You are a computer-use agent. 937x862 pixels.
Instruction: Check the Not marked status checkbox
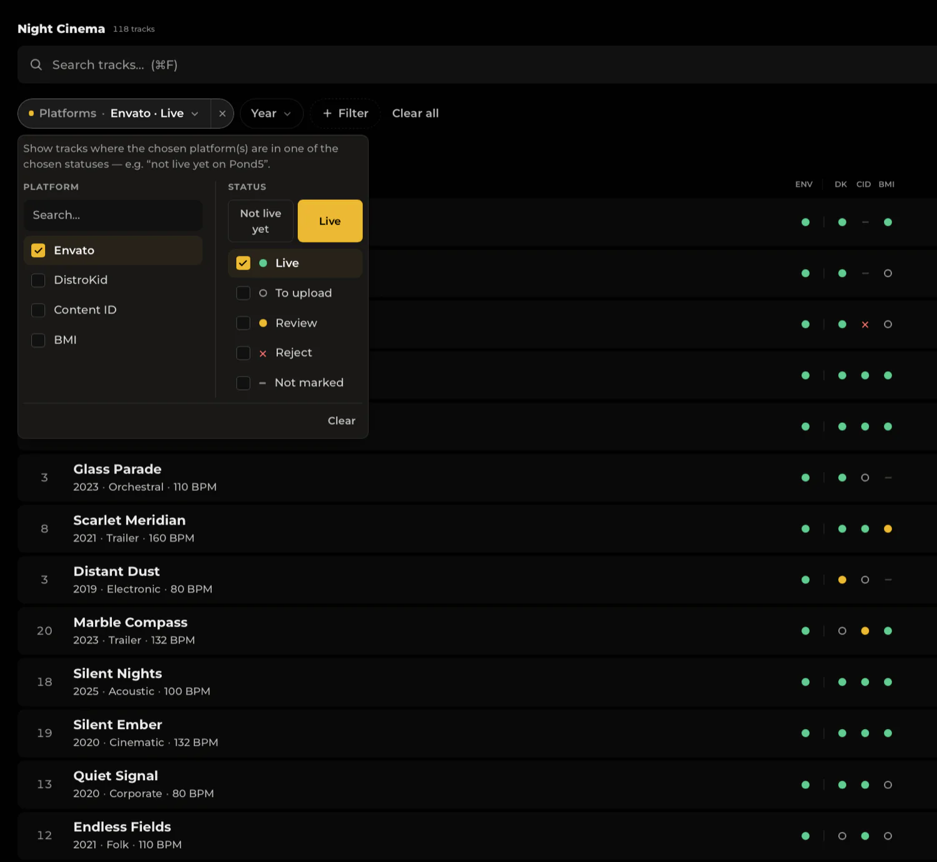click(x=243, y=383)
